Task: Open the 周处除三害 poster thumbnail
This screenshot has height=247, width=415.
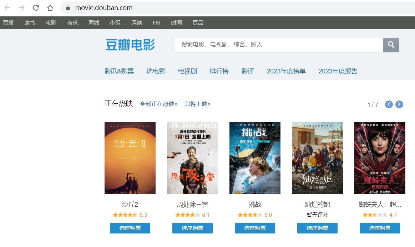Action: pos(192,158)
